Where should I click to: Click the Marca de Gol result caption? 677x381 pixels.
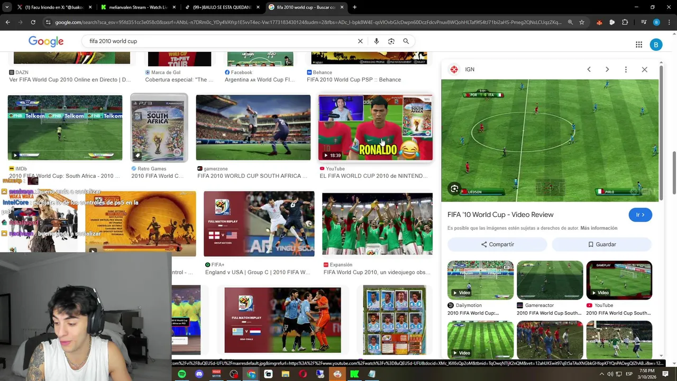click(x=179, y=80)
